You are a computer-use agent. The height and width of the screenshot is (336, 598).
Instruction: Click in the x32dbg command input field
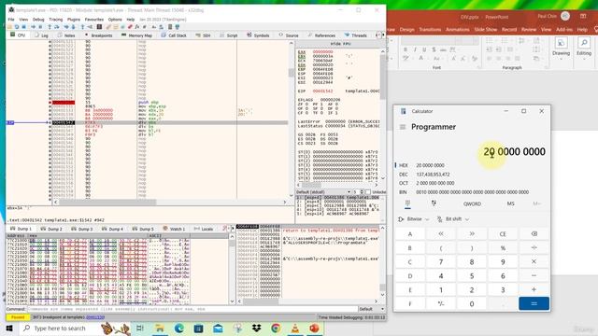[192, 309]
